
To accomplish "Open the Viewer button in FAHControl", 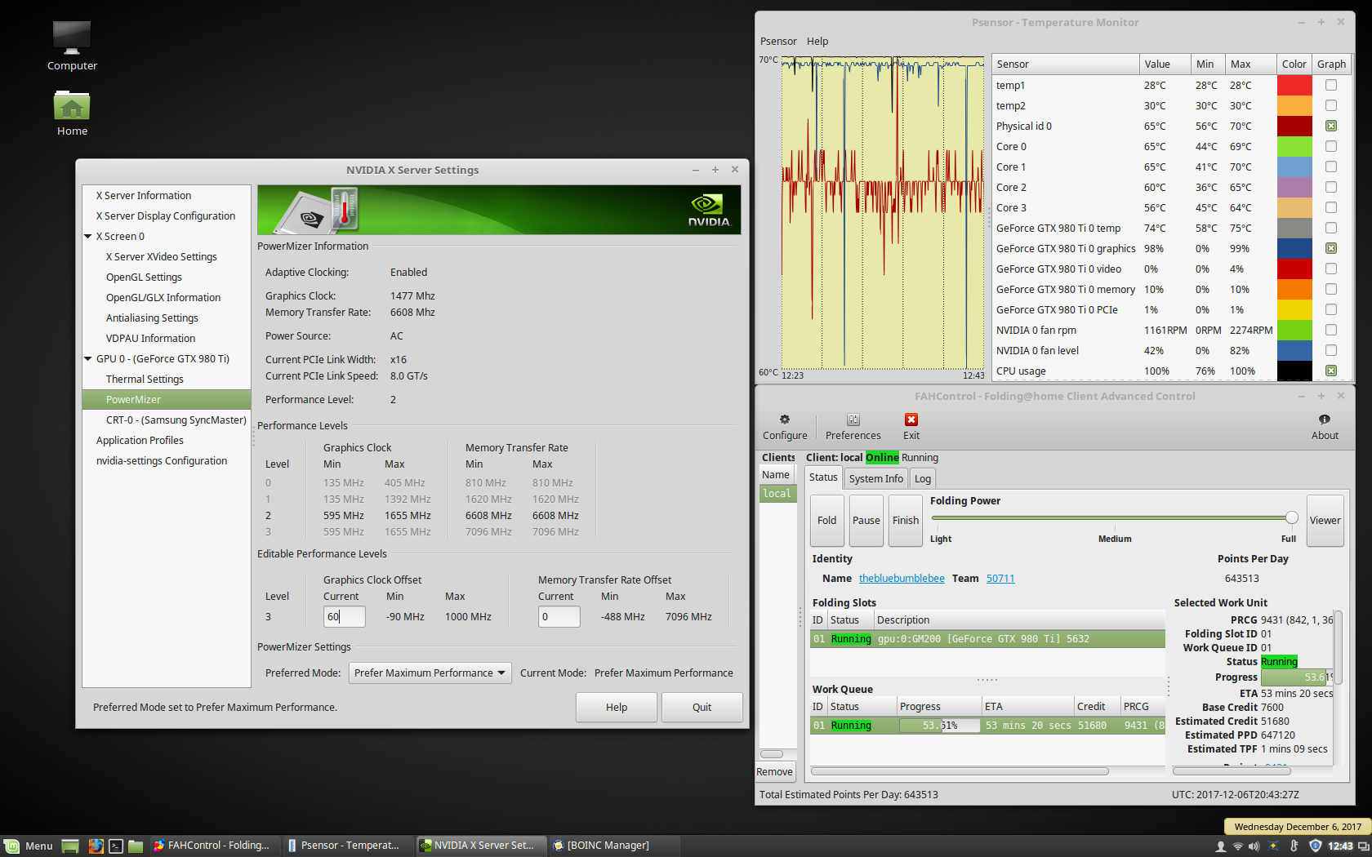I will click(x=1325, y=521).
